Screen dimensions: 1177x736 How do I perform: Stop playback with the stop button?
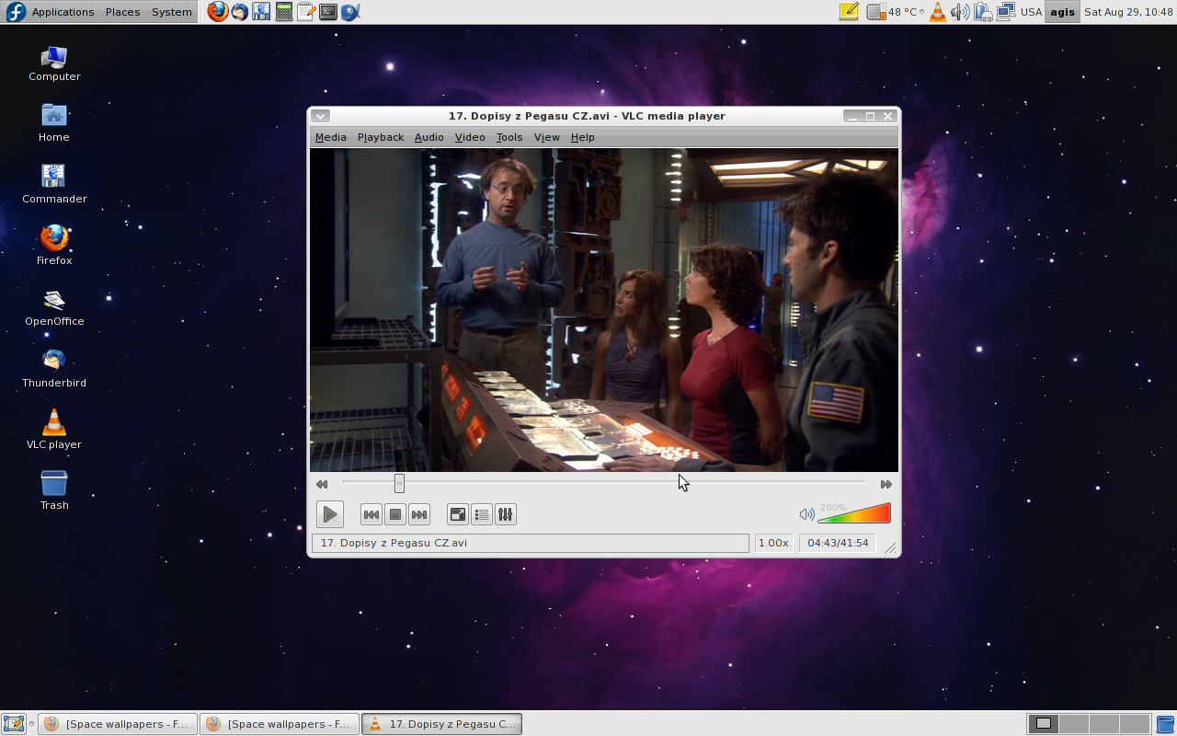[395, 514]
